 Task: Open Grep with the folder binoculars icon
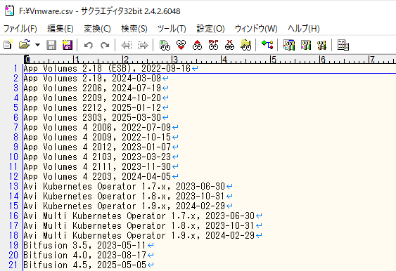click(x=245, y=45)
